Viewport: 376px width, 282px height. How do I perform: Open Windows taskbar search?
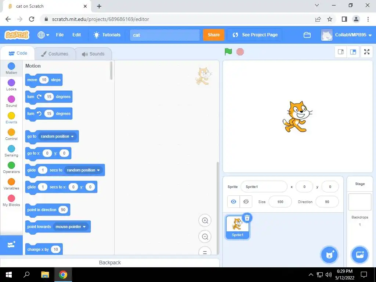pos(26,275)
